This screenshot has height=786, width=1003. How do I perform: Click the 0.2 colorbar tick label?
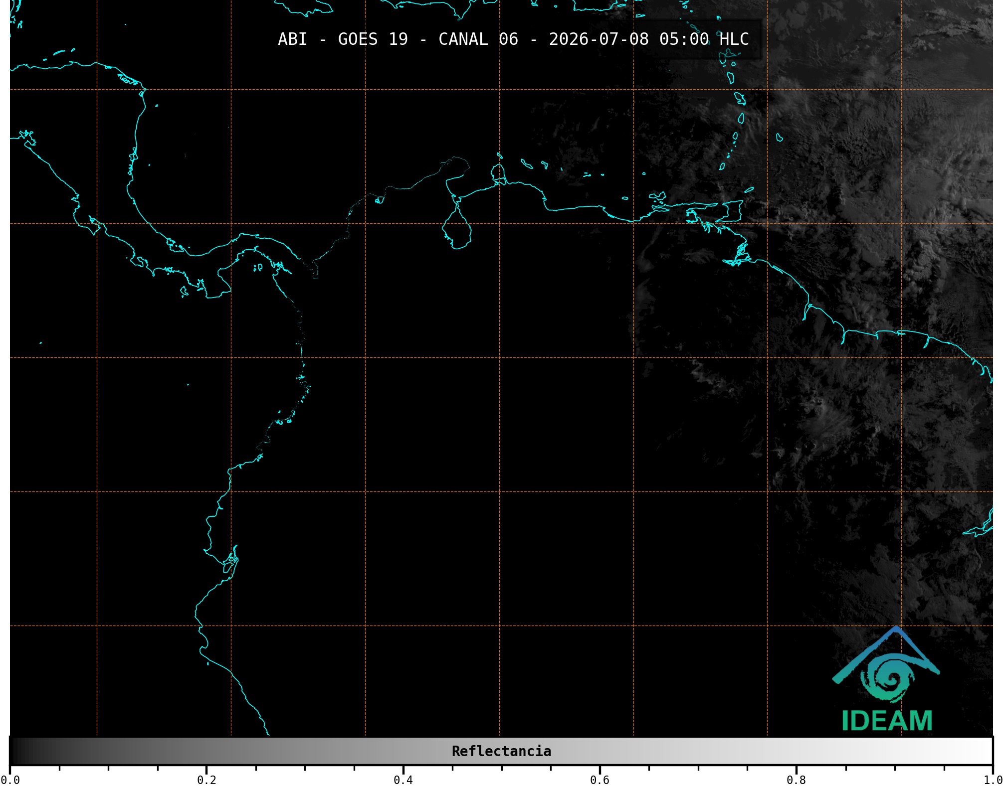[206, 780]
